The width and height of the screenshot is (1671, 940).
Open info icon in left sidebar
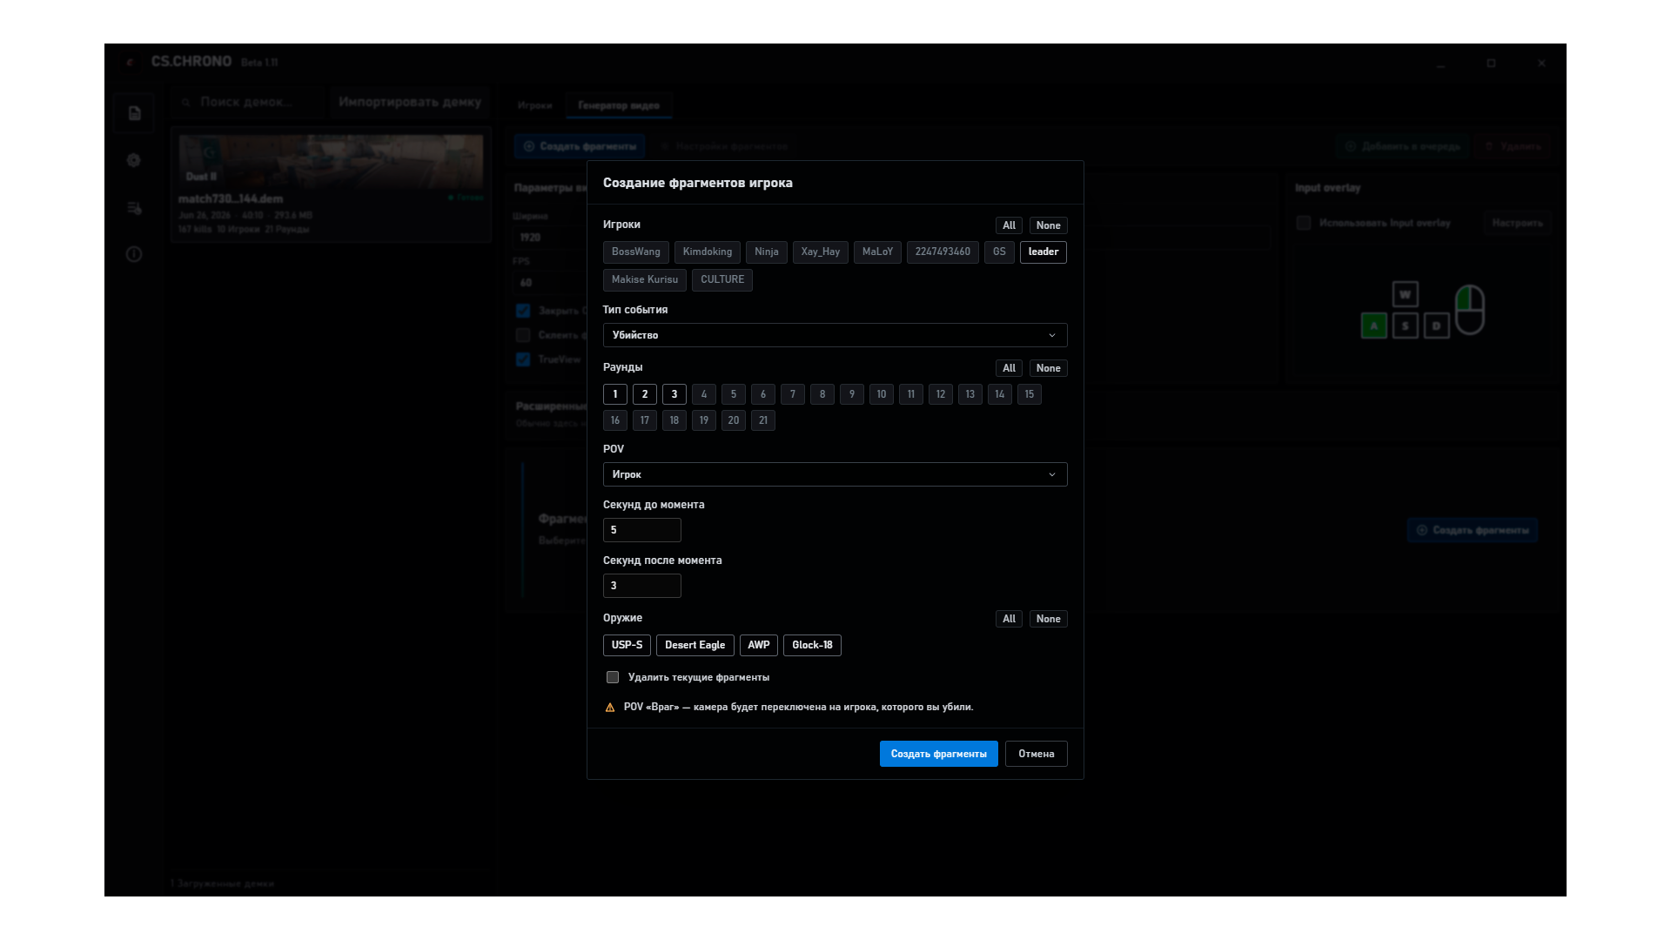[134, 254]
